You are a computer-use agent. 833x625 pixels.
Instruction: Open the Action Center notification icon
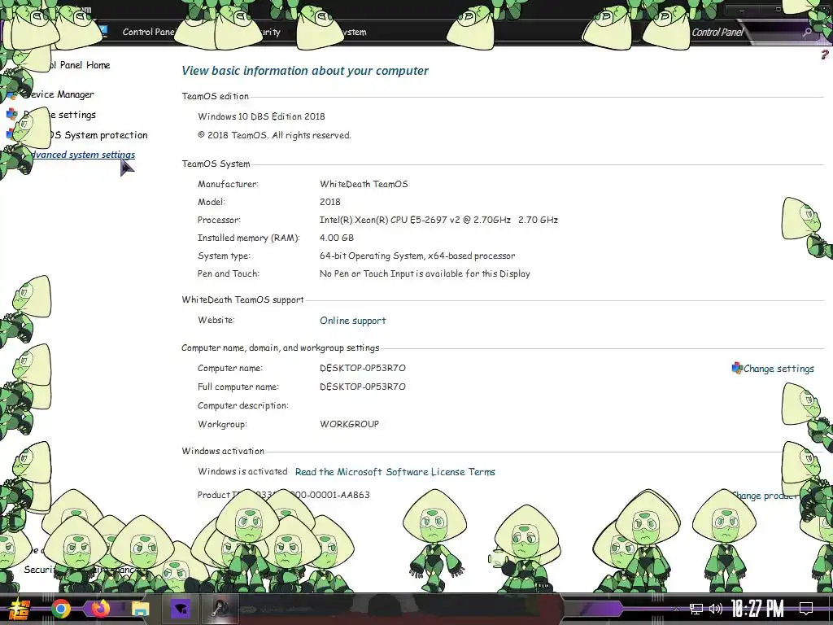click(x=806, y=609)
